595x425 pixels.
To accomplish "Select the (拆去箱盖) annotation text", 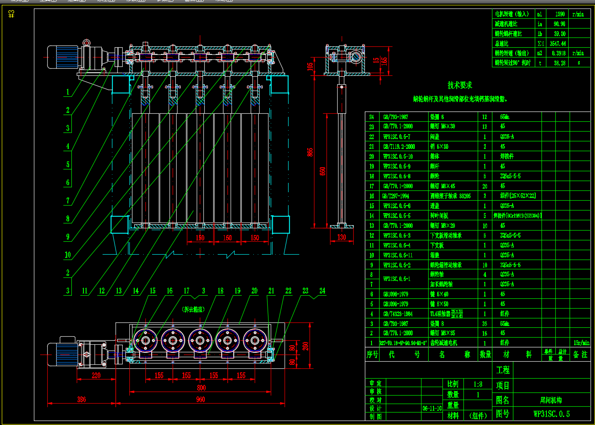I will click(194, 309).
